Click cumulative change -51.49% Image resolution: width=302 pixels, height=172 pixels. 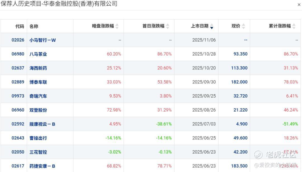pyautogui.click(x=290, y=124)
